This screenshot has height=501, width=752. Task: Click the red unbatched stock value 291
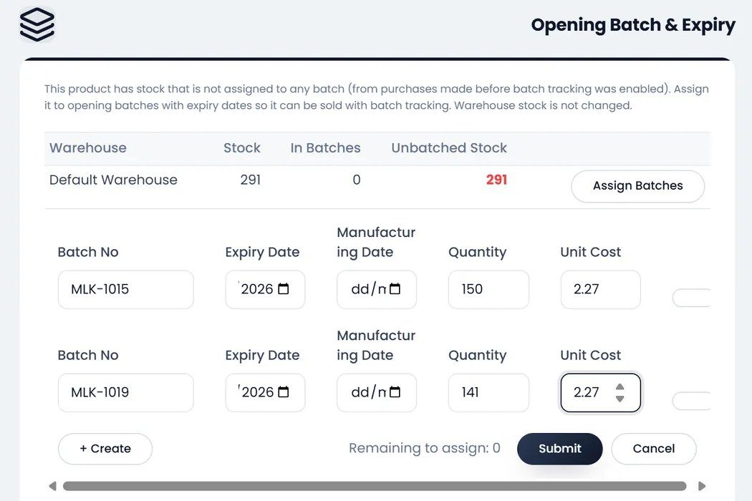click(496, 180)
